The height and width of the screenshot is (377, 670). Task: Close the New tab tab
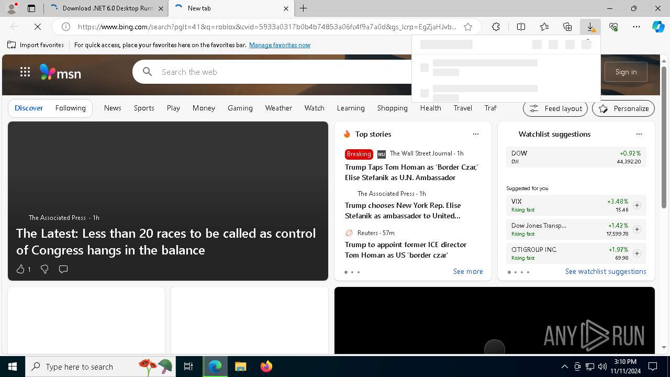(x=286, y=8)
